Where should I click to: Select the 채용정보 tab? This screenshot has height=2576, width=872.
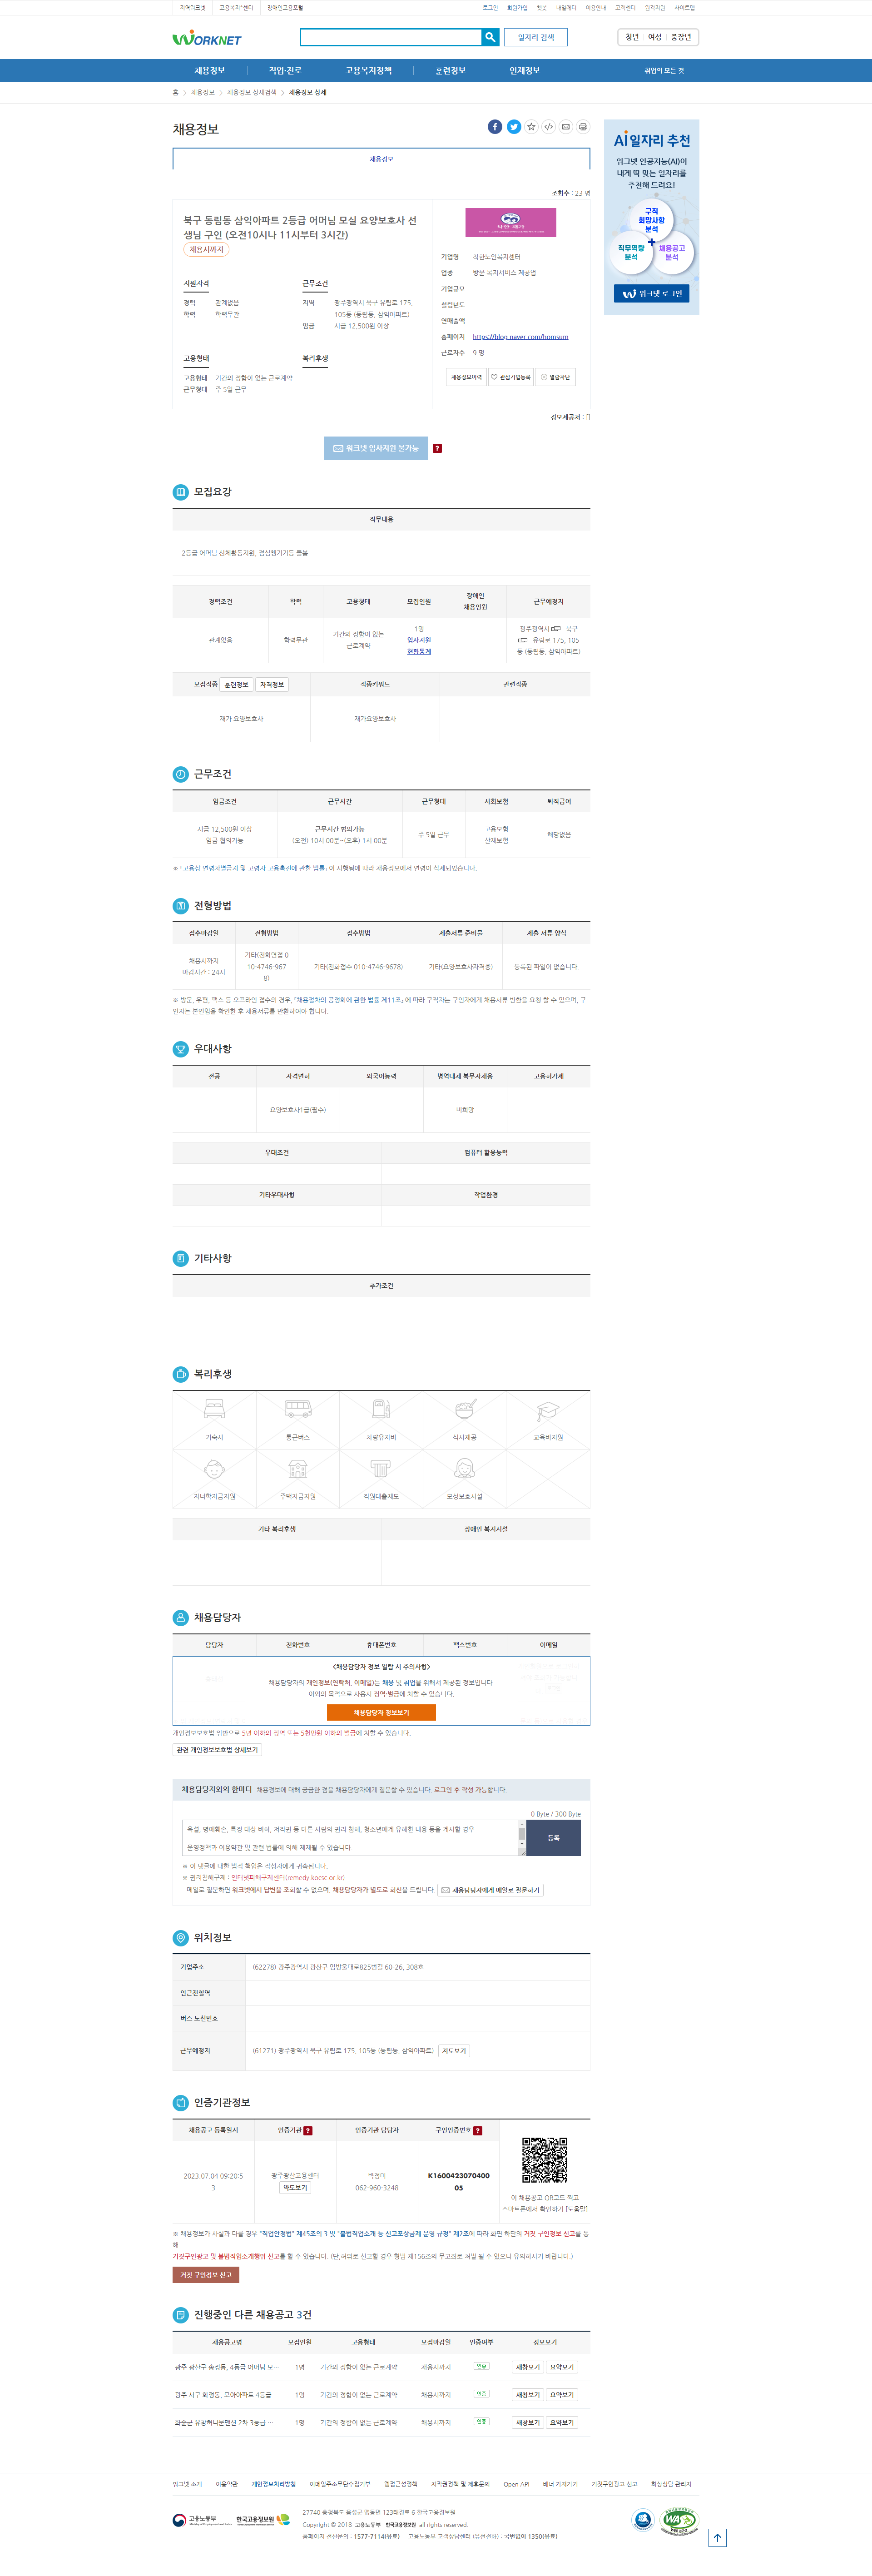[x=381, y=159]
